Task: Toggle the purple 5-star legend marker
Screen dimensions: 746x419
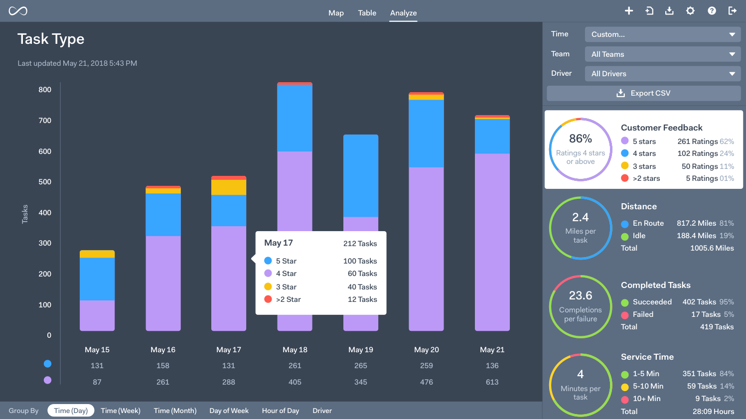Action: tap(47, 380)
